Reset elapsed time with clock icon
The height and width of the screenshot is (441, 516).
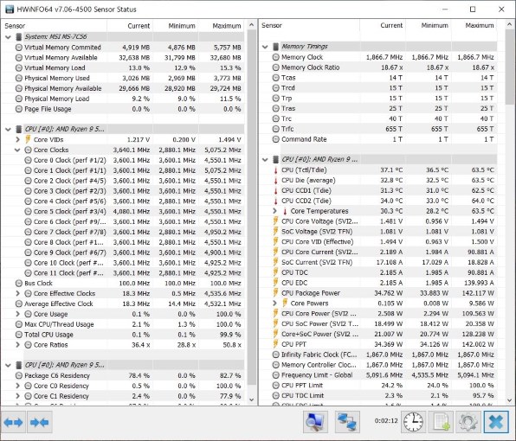(x=413, y=422)
